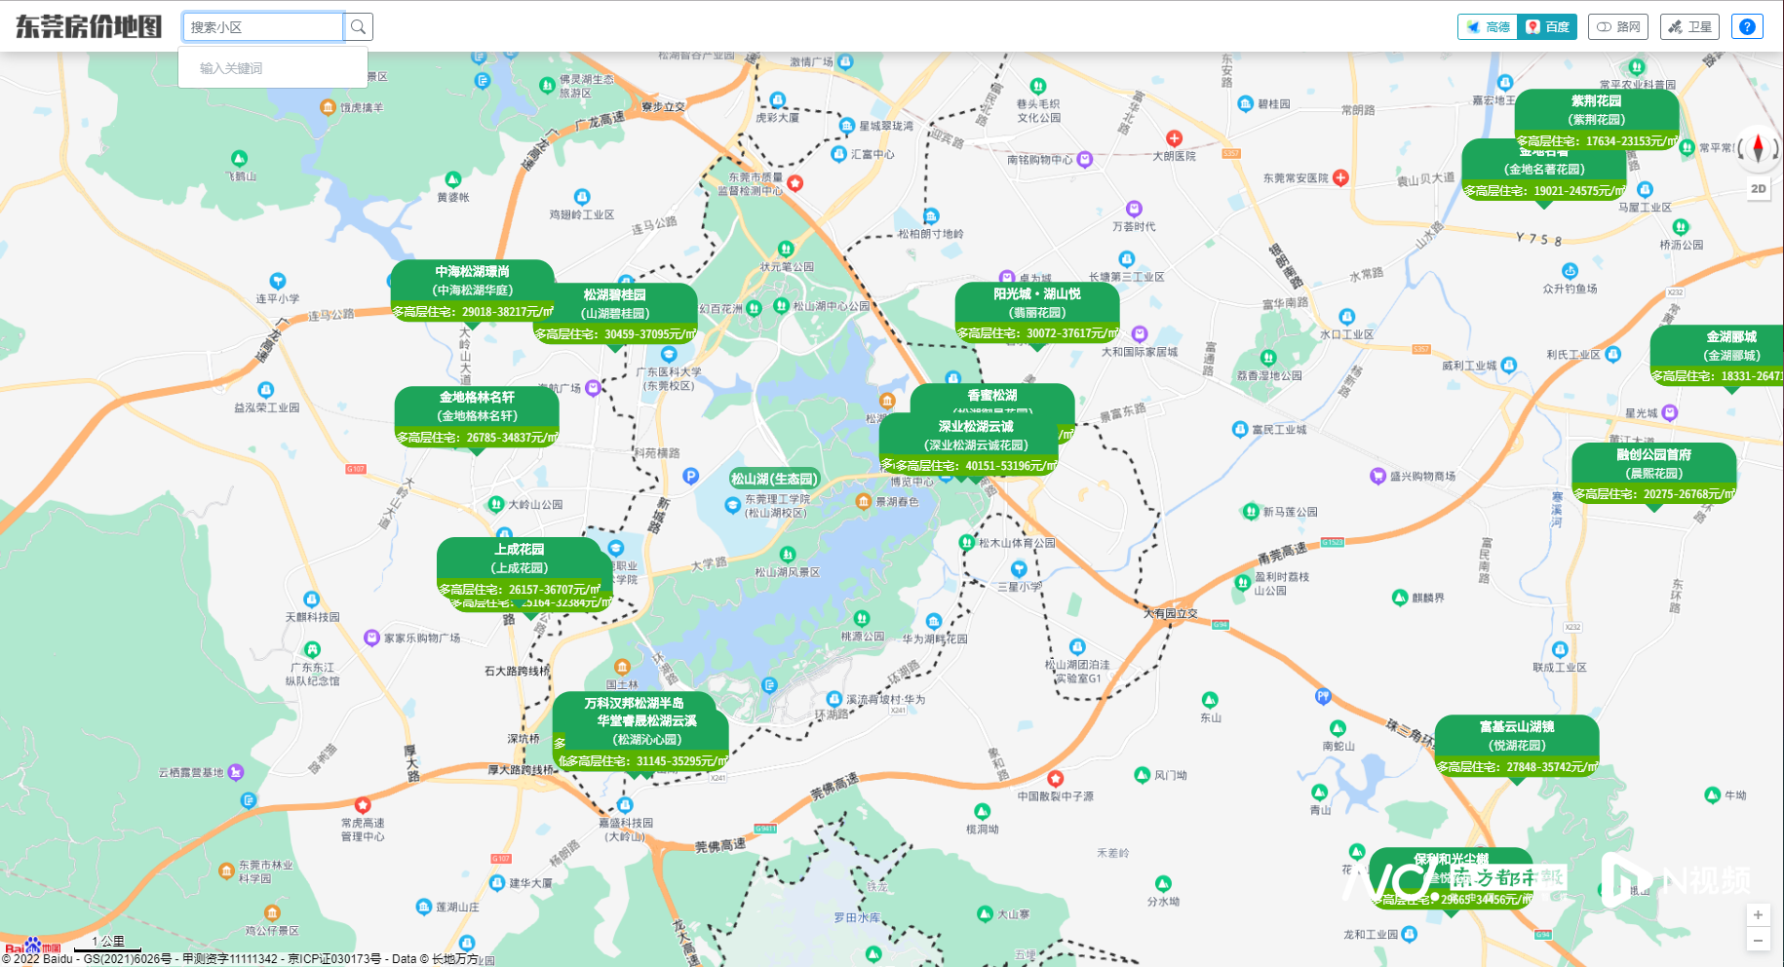This screenshot has height=967, width=1784.
Task: Open 上成花园 price marker
Action: [520, 567]
